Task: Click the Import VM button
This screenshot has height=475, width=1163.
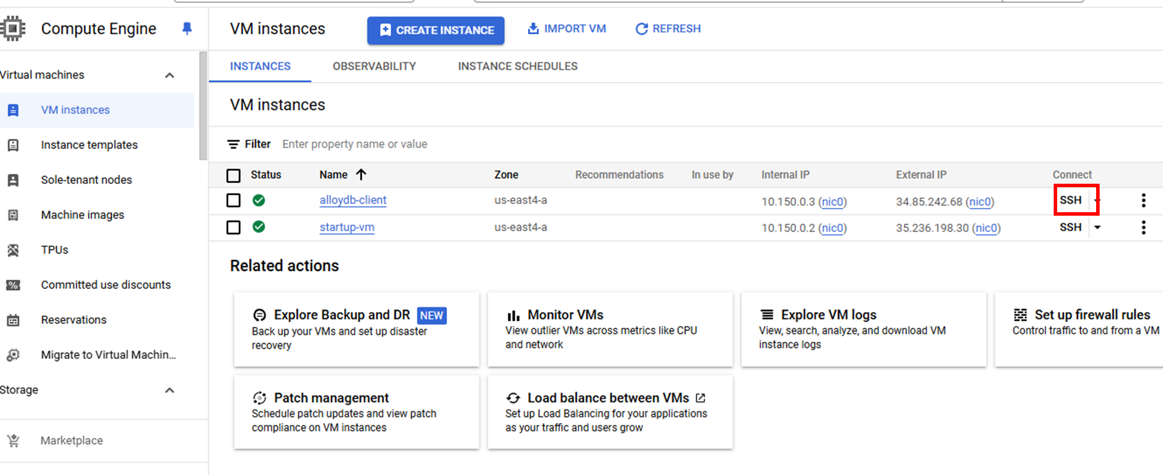Action: (x=566, y=28)
